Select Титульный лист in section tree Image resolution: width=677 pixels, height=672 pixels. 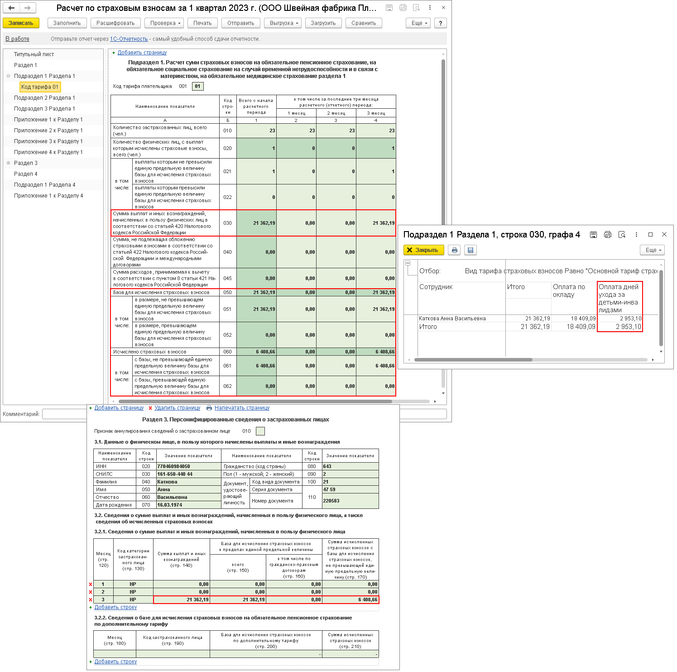coord(34,54)
